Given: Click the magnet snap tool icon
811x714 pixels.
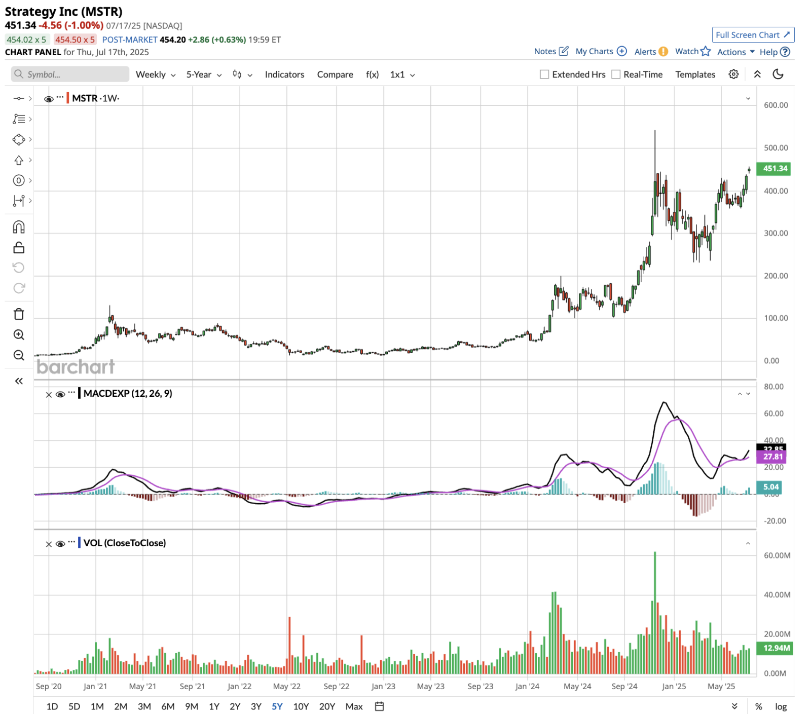Looking at the screenshot, I should tap(19, 227).
